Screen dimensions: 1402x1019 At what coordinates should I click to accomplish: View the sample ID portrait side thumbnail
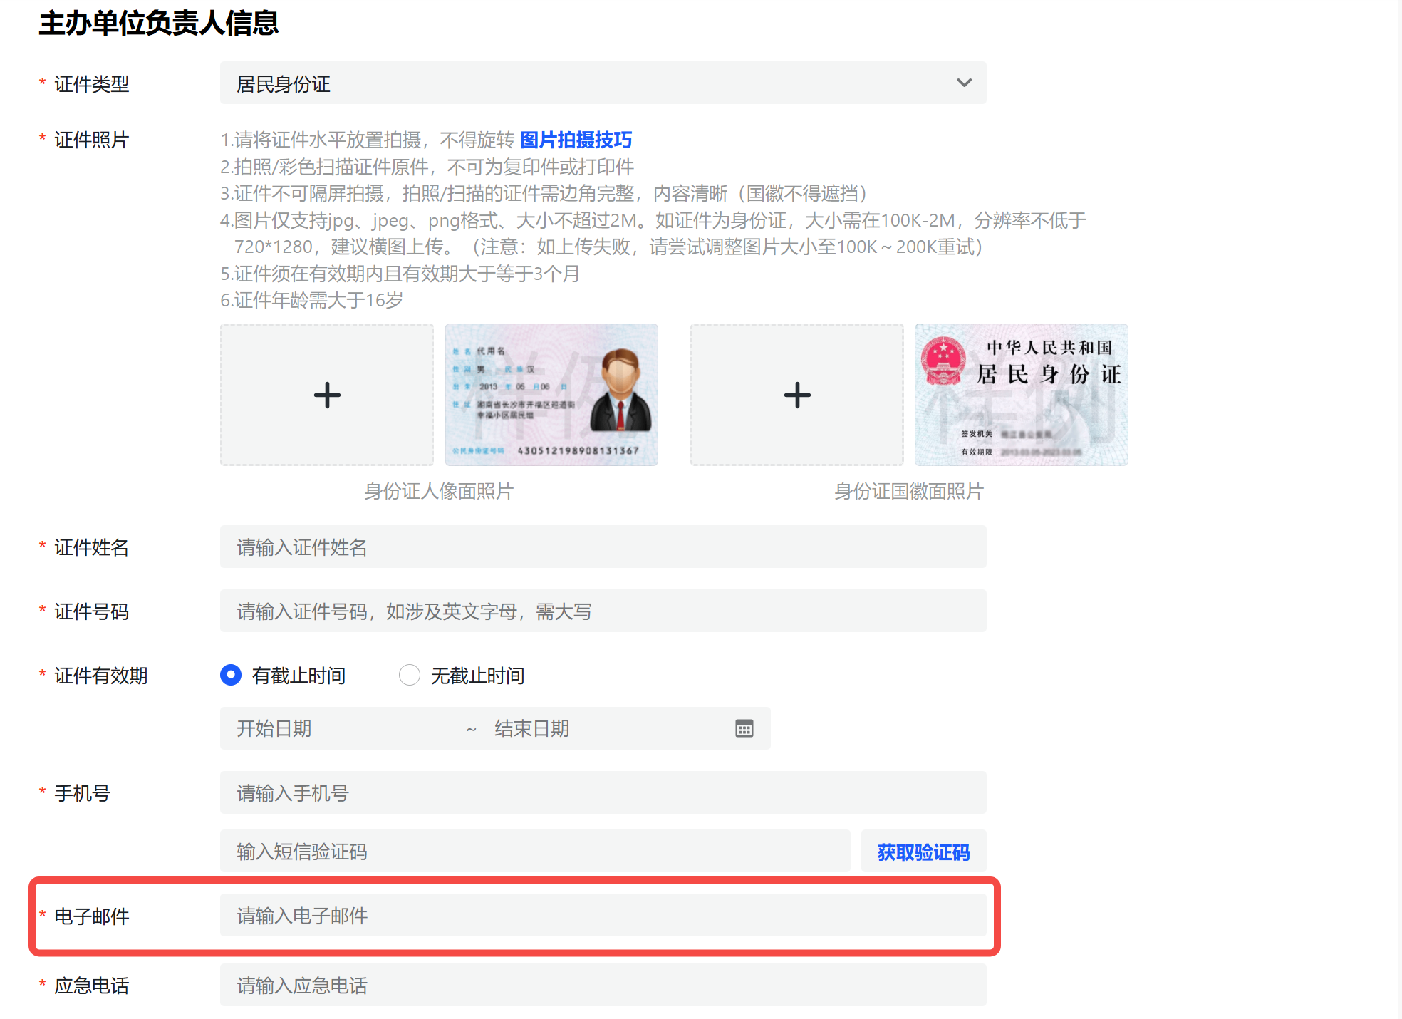[551, 395]
